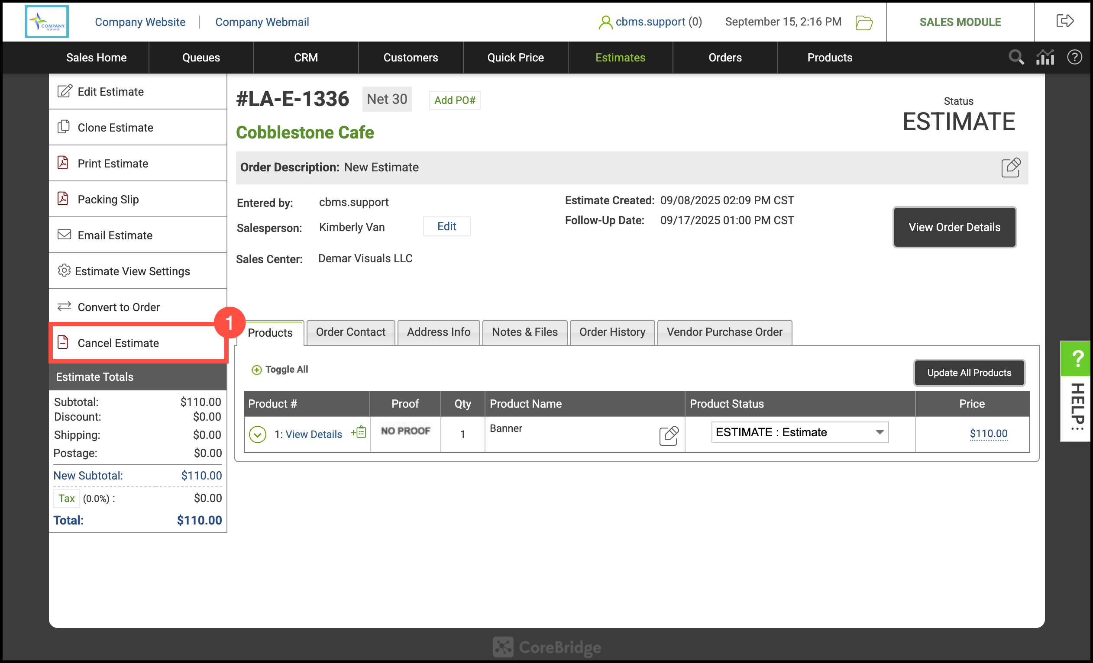The width and height of the screenshot is (1093, 663).
Task: Click the help question mark circle icon
Action: point(1074,57)
